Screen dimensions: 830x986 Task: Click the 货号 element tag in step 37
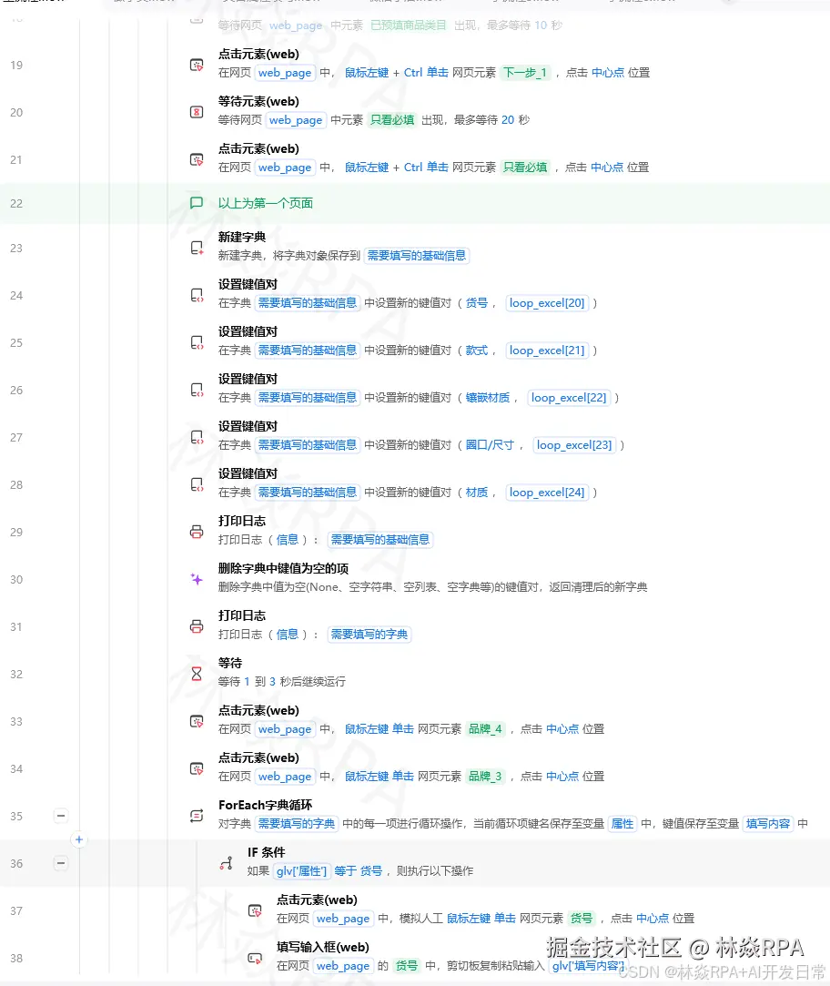point(581,919)
